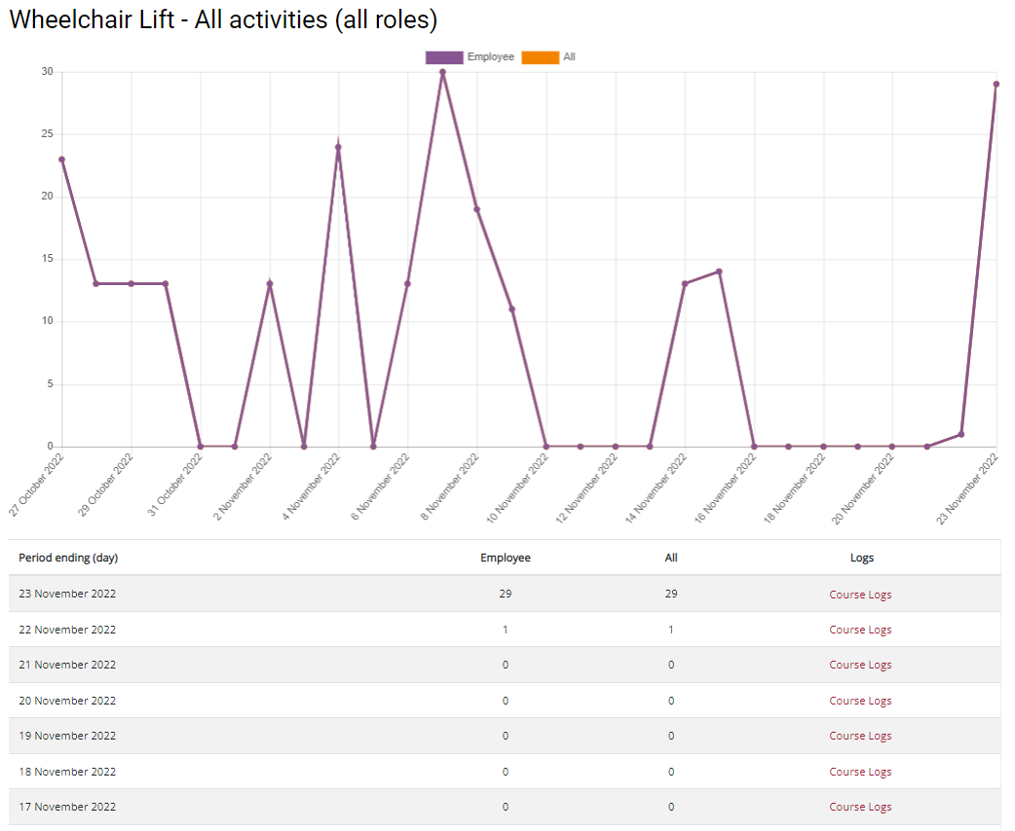1015x831 pixels.
Task: Click the orange All legend color box
Action: coord(540,57)
